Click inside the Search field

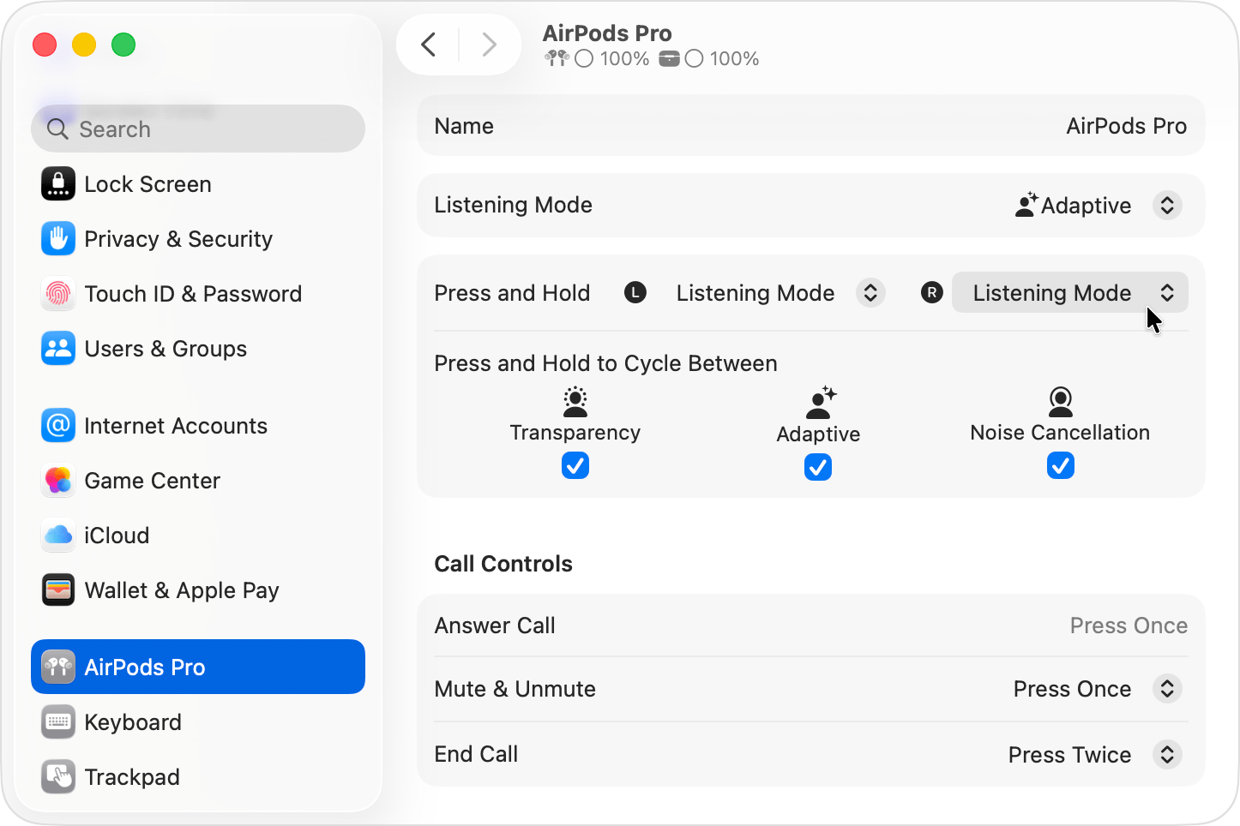197,129
